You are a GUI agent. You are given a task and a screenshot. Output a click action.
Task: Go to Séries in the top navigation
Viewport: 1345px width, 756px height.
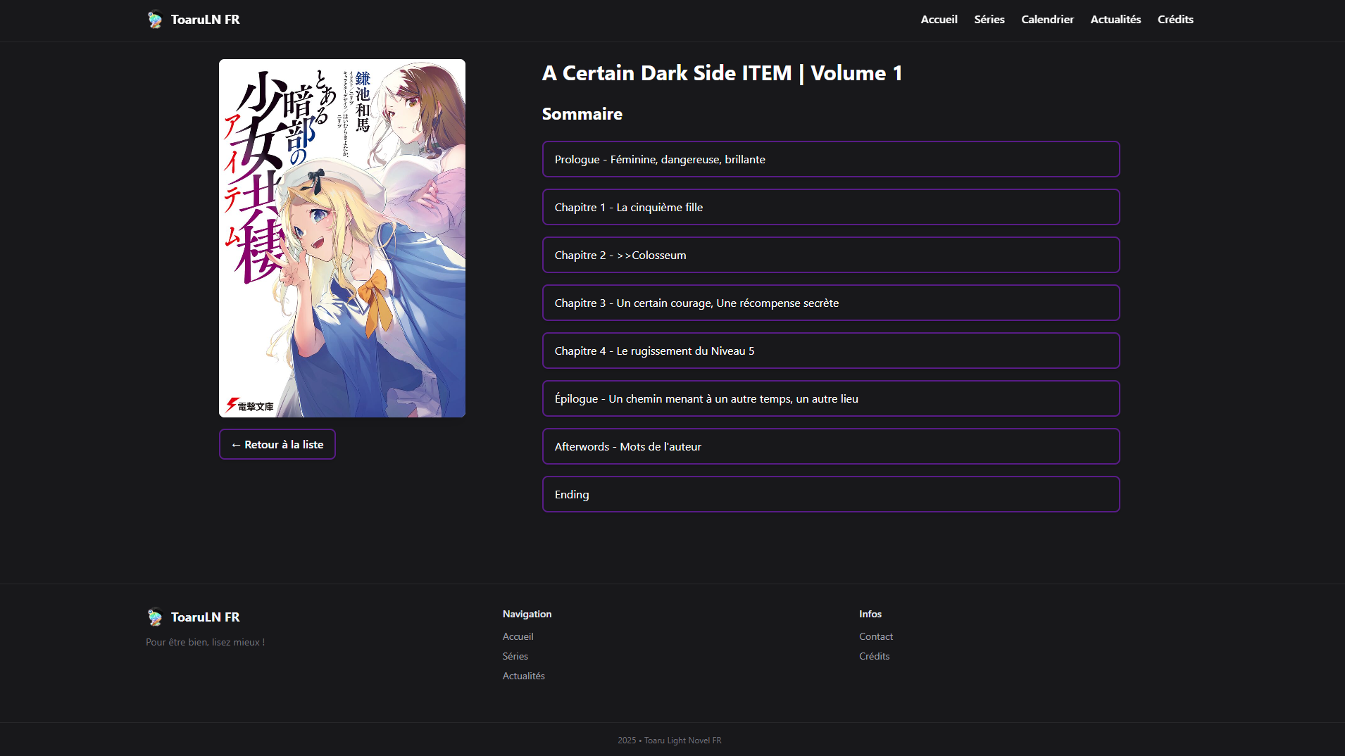(989, 20)
